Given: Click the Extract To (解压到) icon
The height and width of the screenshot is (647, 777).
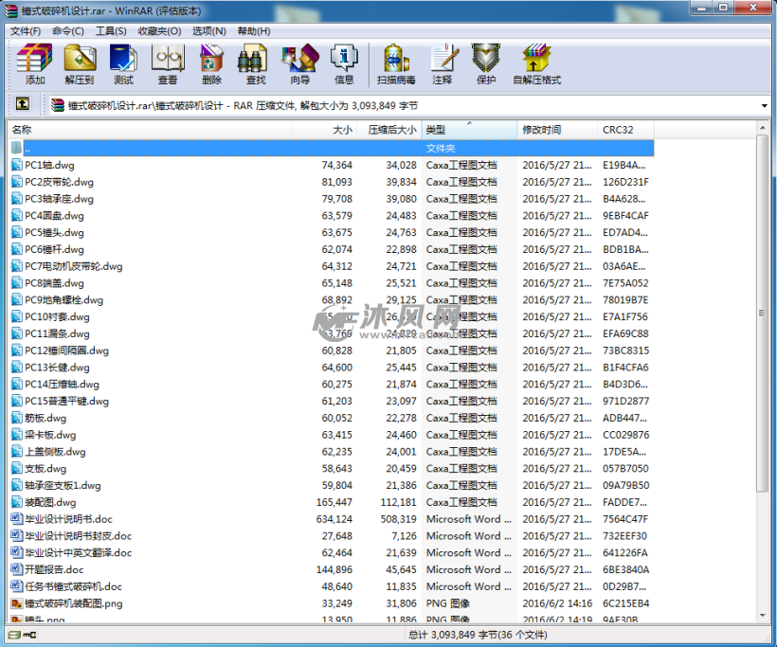Looking at the screenshot, I should [80, 63].
